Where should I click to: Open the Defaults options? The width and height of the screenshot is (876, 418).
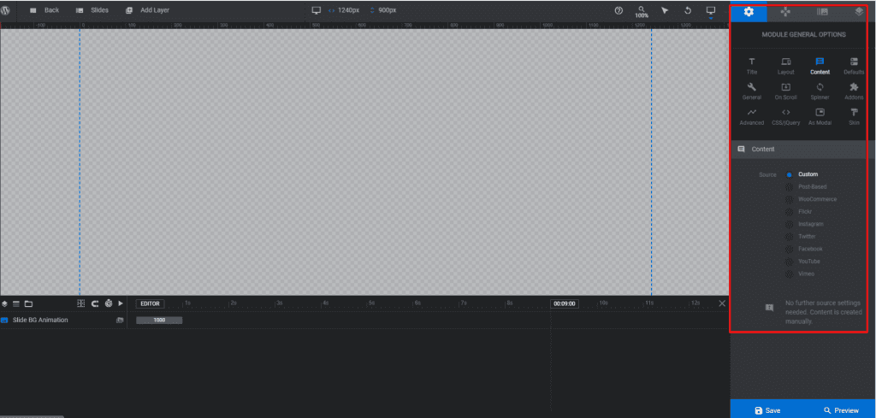[854, 66]
